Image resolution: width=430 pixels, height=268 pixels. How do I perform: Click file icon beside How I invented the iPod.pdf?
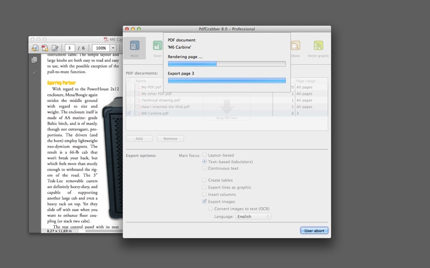pyautogui.click(x=139, y=107)
